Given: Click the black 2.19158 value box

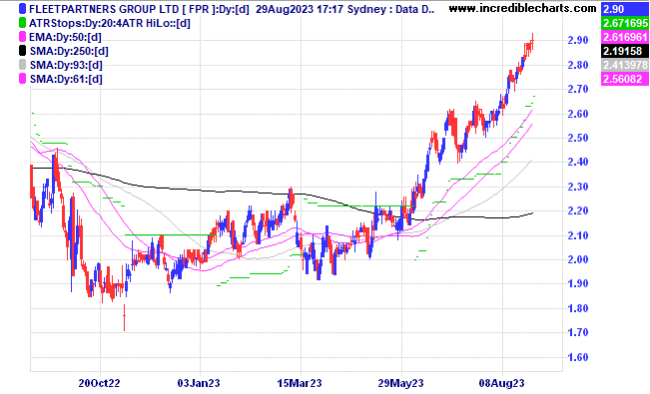Looking at the screenshot, I should (x=625, y=51).
